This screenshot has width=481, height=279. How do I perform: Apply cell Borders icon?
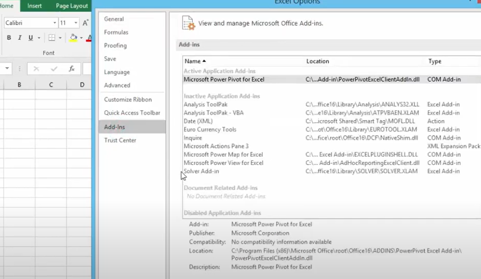[52, 38]
